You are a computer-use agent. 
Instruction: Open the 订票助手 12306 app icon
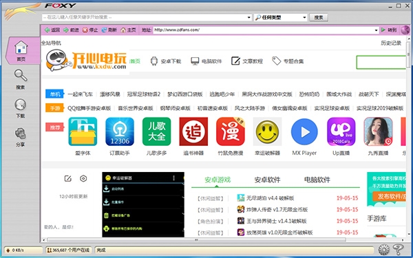coord(120,131)
